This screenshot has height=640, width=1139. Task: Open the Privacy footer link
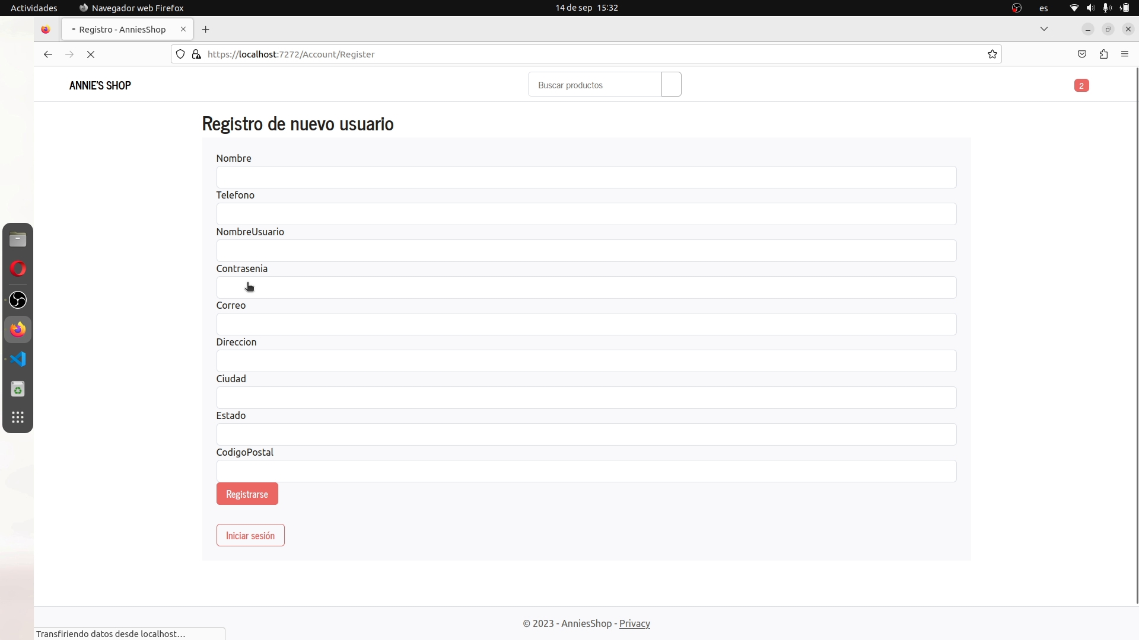(x=635, y=623)
